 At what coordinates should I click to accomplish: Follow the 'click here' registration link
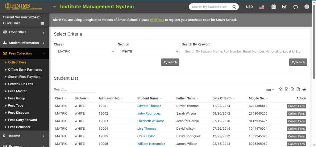[157, 20]
